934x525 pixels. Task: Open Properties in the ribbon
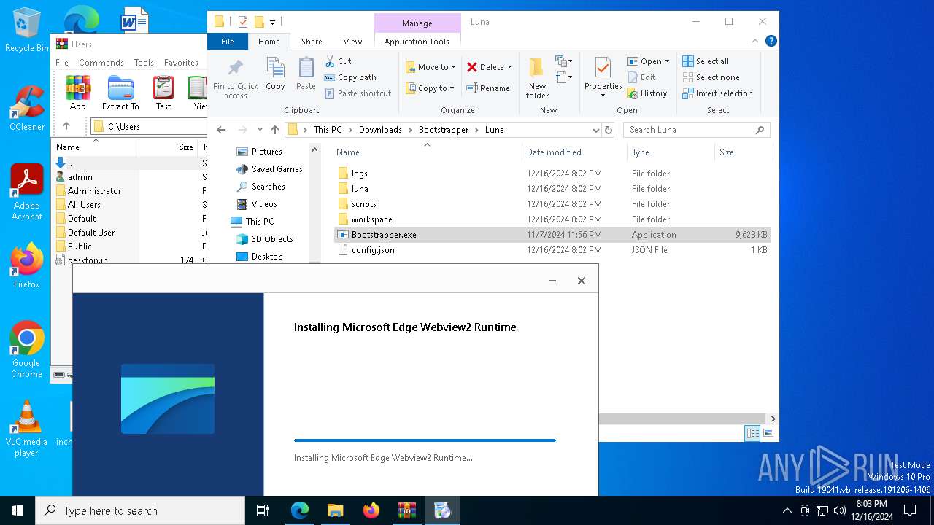click(603, 78)
